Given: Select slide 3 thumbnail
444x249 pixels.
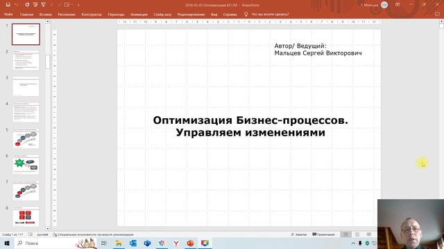Looking at the screenshot, I should pyautogui.click(x=26, y=86).
